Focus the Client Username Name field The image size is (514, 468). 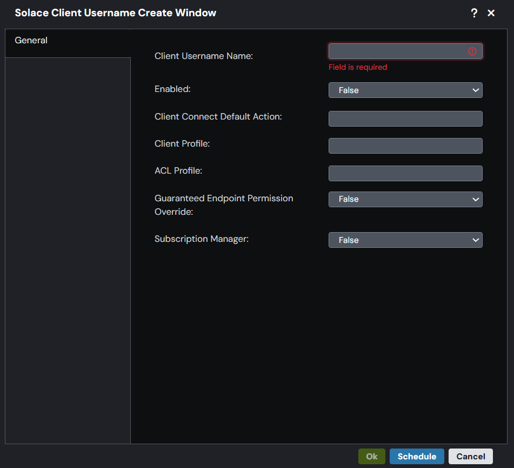tap(405, 51)
